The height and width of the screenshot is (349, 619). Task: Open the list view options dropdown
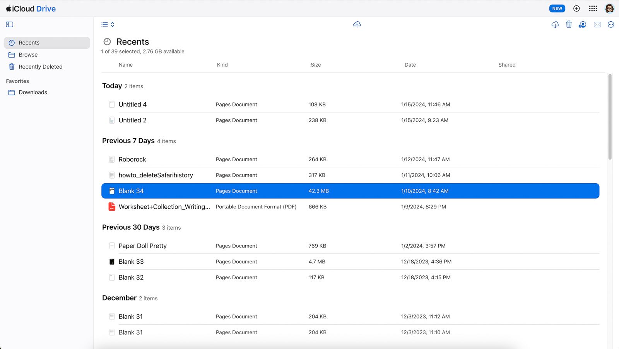(108, 24)
